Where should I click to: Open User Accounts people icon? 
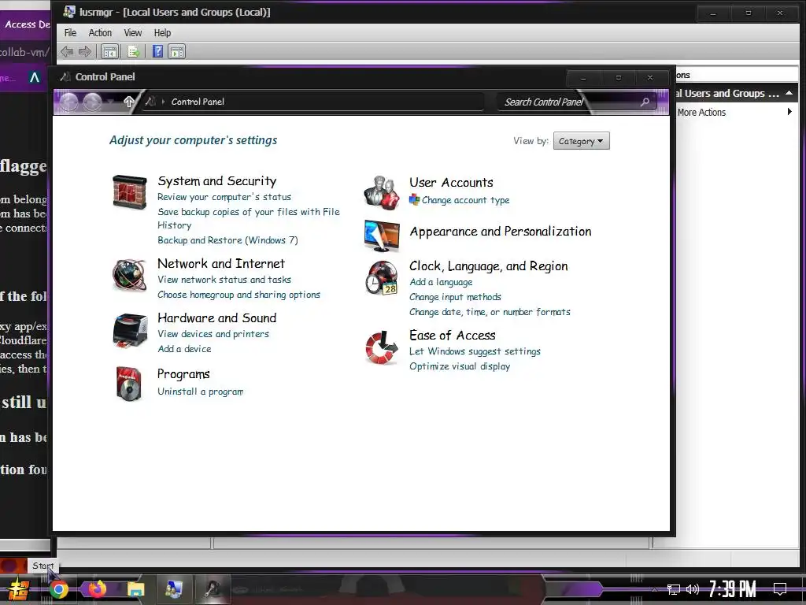382,192
